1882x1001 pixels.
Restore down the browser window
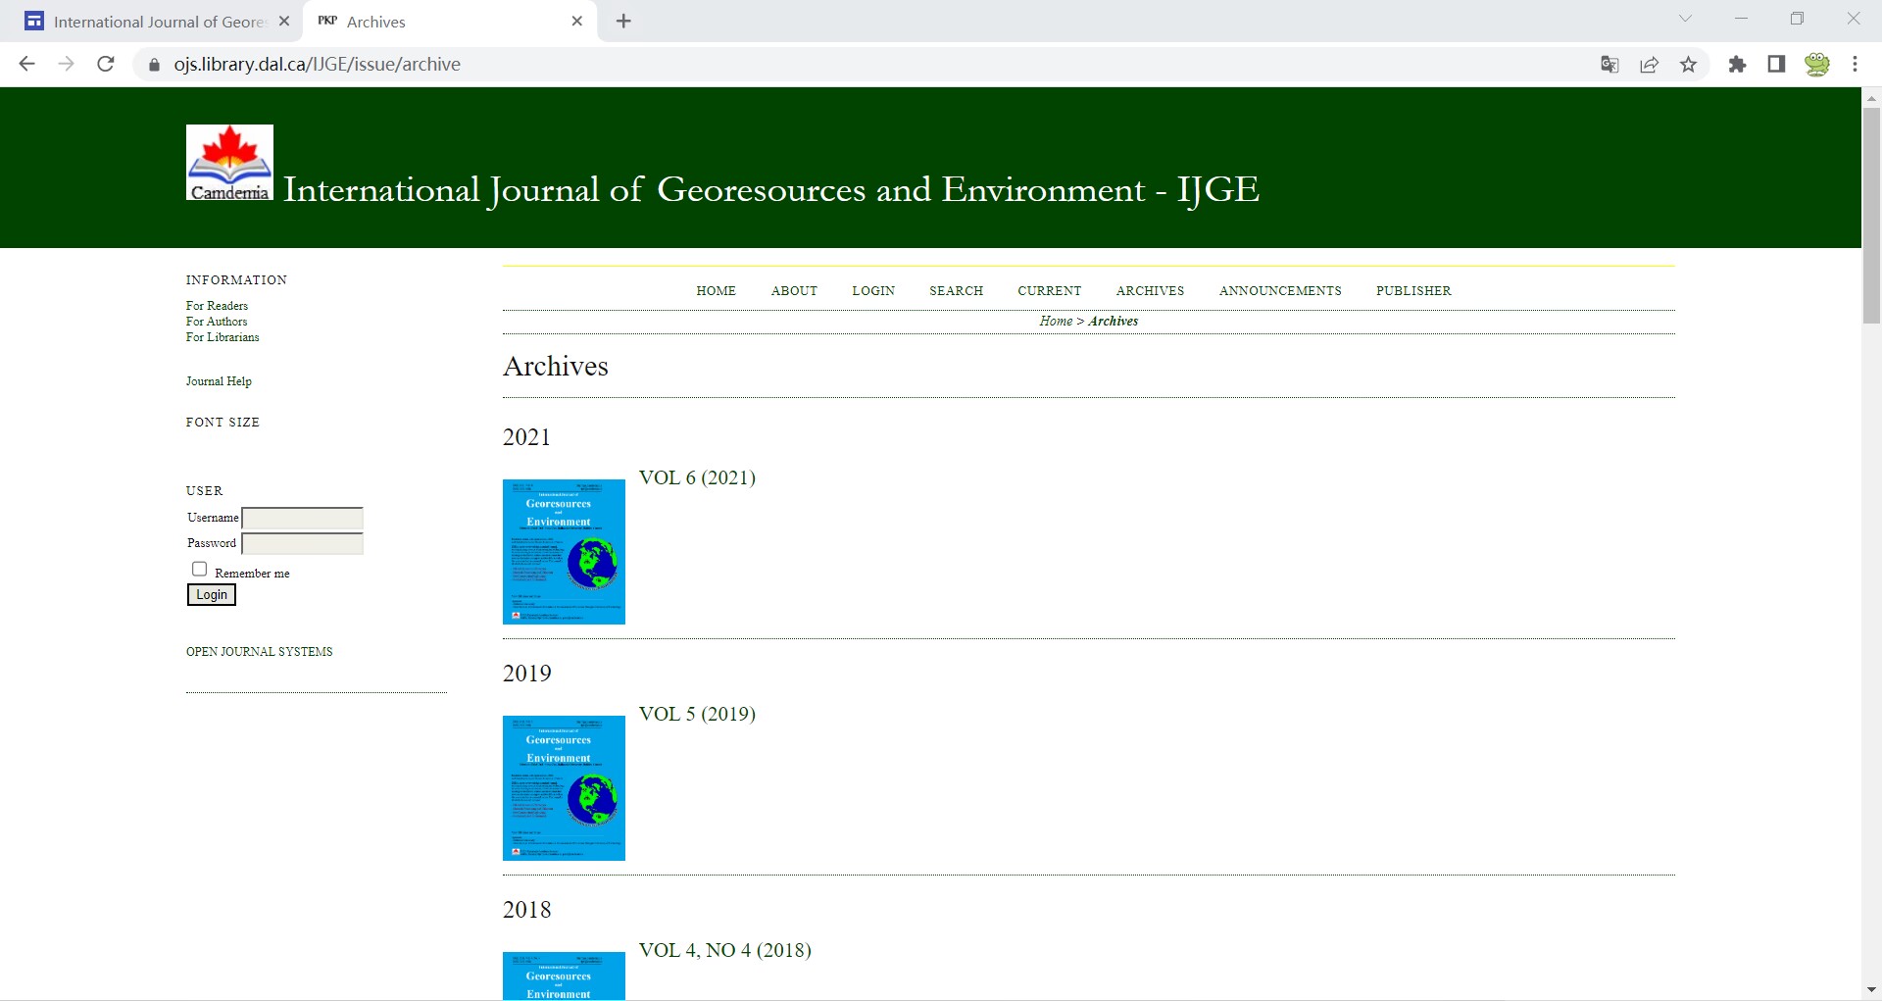tap(1797, 19)
